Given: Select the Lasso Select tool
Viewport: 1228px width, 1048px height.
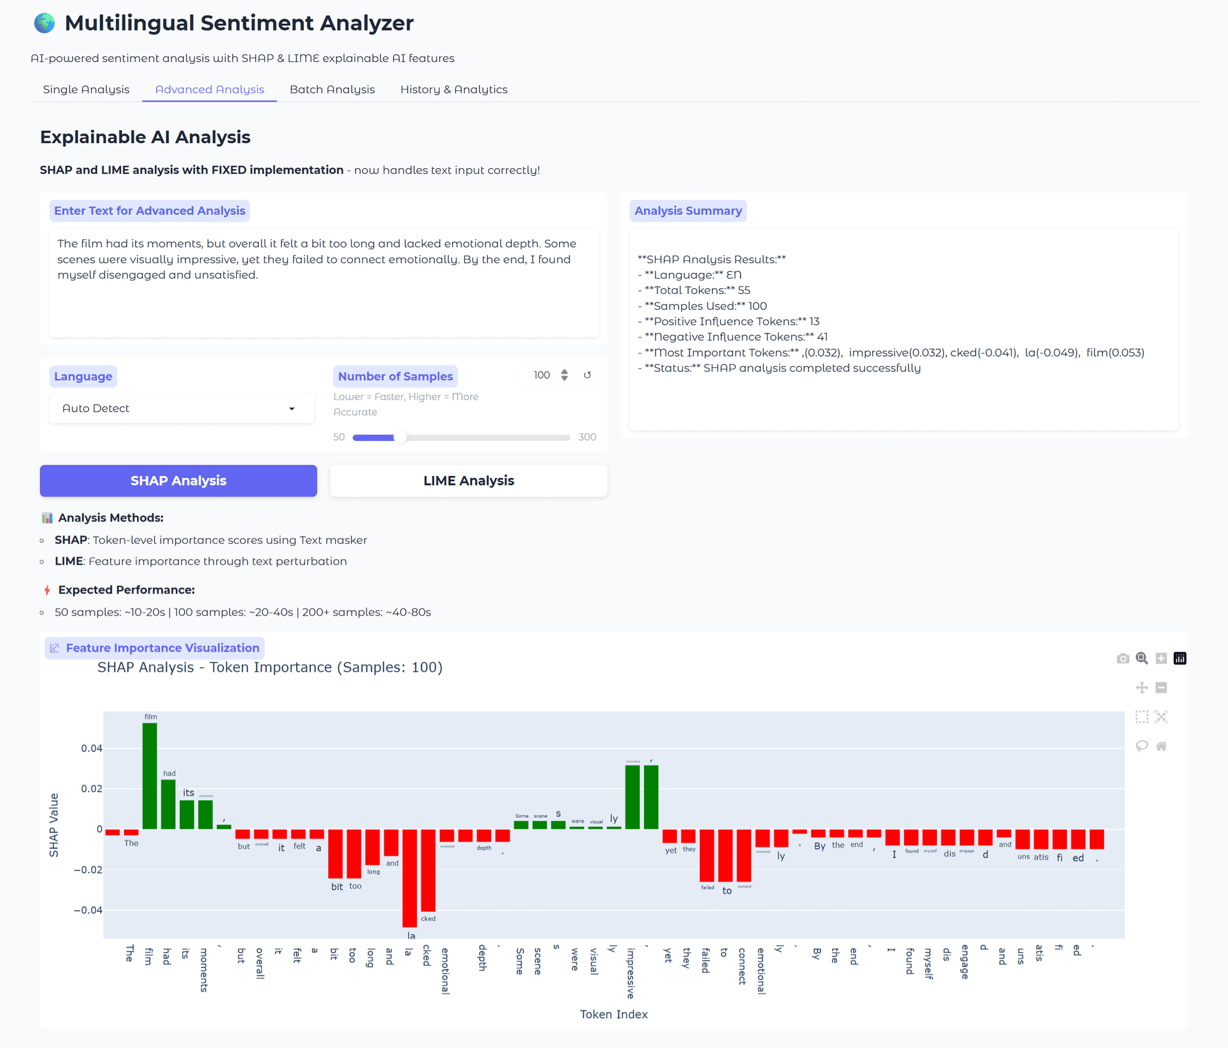Looking at the screenshot, I should pyautogui.click(x=1142, y=746).
